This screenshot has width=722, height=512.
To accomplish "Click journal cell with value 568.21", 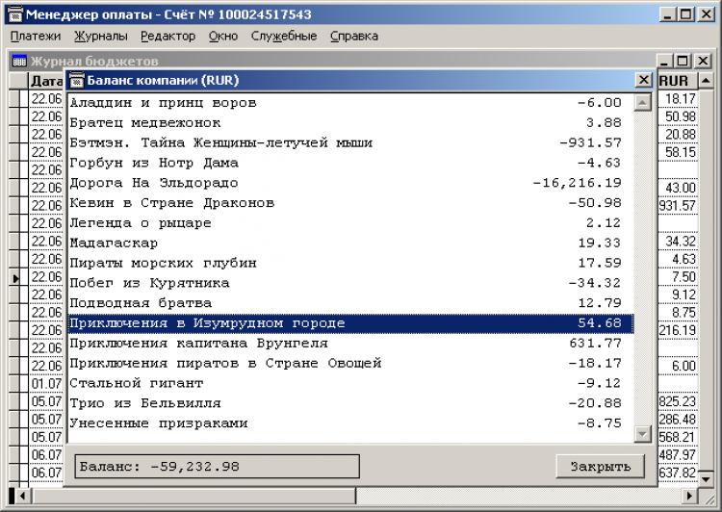I will tap(678, 437).
